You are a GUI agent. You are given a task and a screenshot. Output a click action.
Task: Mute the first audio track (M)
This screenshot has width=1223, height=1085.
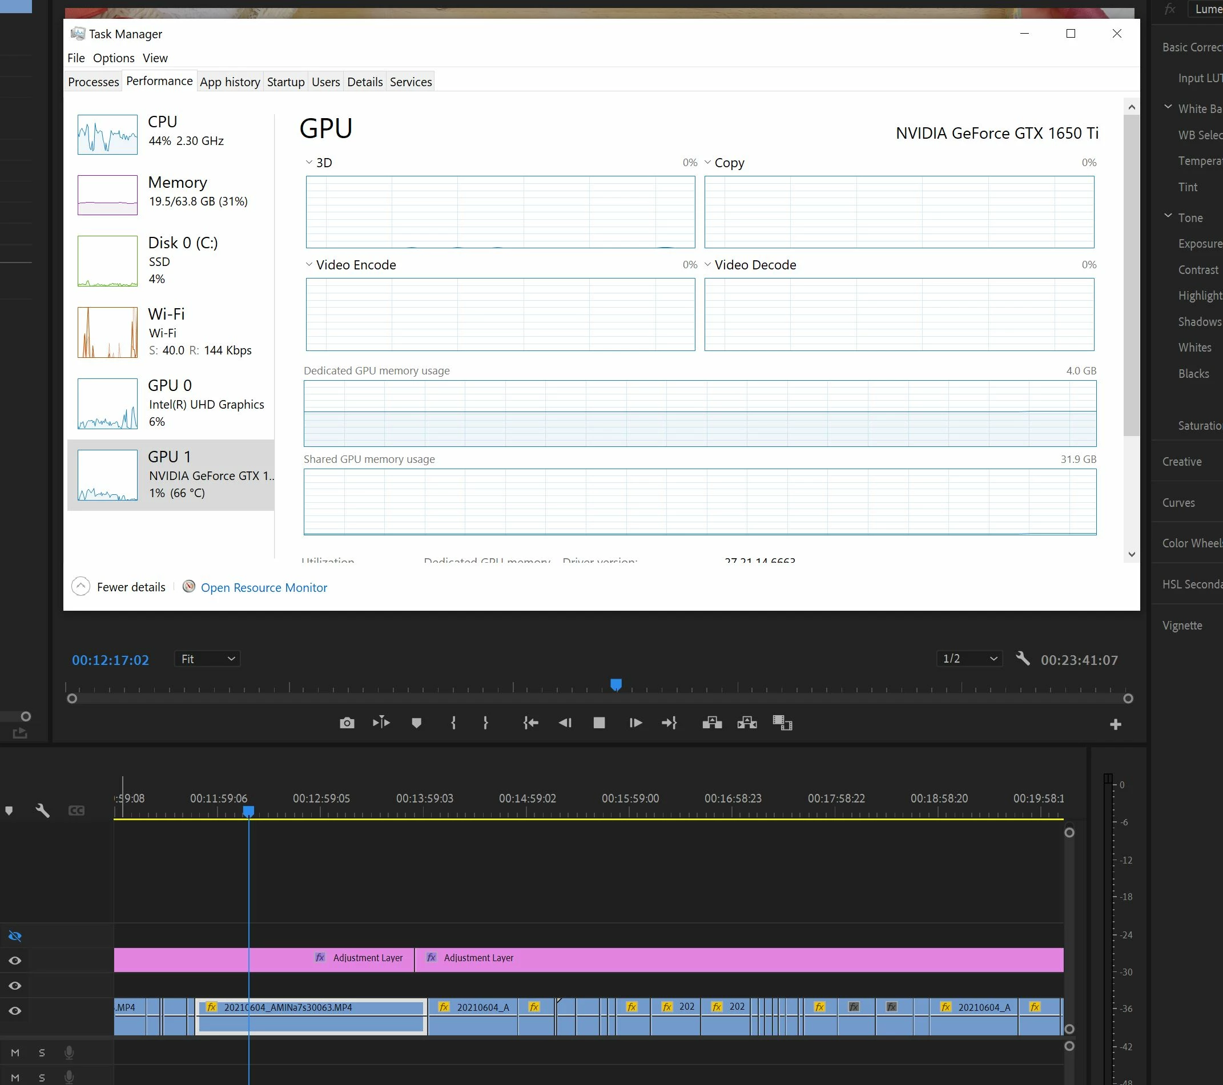pos(15,1052)
